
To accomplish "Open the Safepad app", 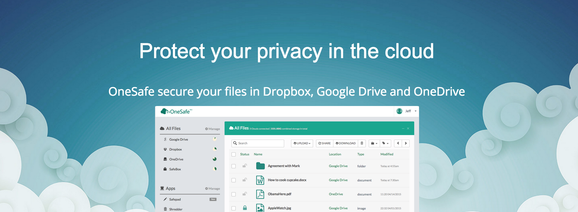I will 175,199.
